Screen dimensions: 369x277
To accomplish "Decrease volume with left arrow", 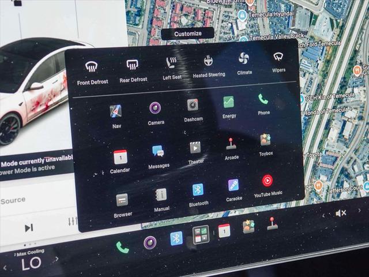I will (x=324, y=215).
